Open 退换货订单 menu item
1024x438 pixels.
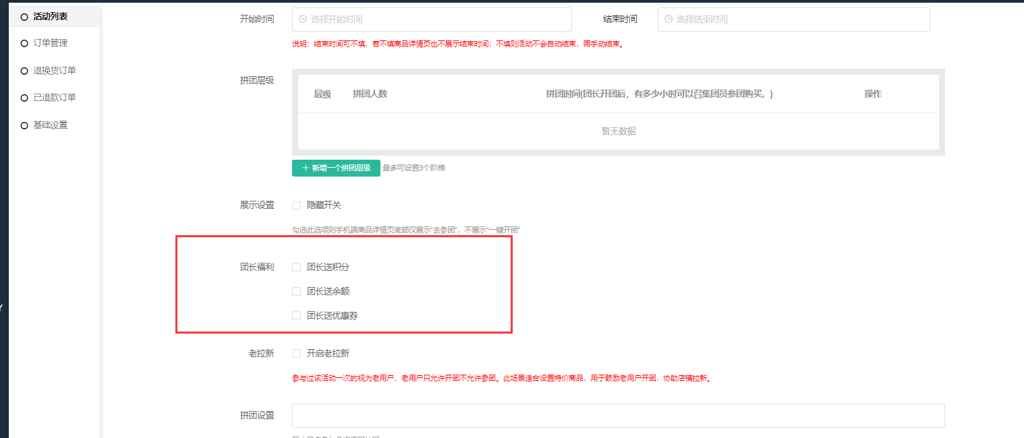(55, 71)
